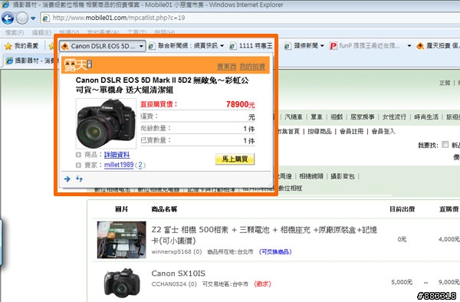460x302 pixels.
Task: Open the recent pages dropdown arrow
Action: pyautogui.click(x=33, y=18)
